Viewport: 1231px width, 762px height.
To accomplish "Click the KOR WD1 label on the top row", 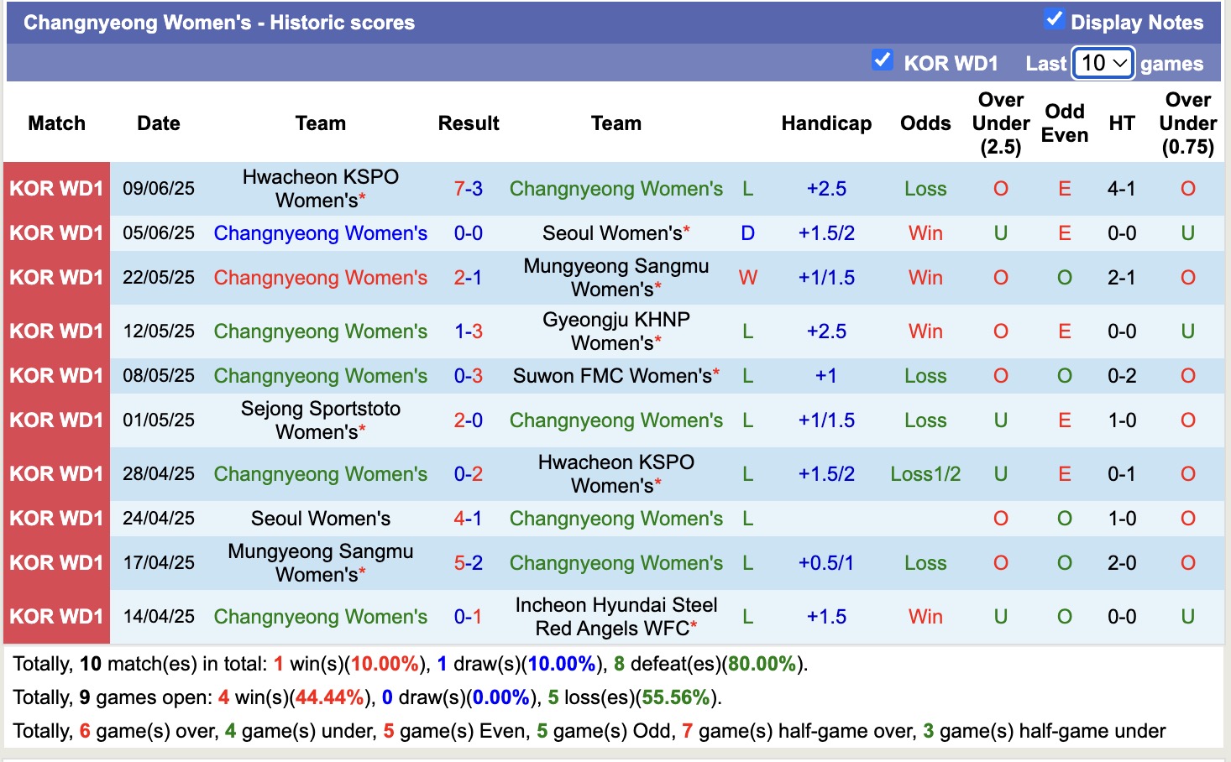I will [55, 188].
